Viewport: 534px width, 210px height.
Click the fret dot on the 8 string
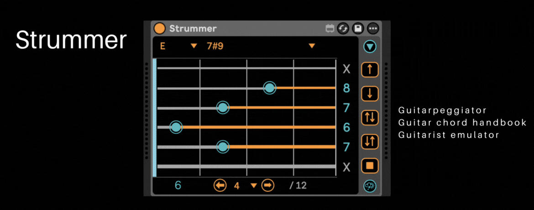(270, 88)
